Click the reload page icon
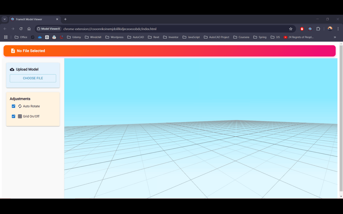The width and height of the screenshot is (343, 214). [21, 29]
